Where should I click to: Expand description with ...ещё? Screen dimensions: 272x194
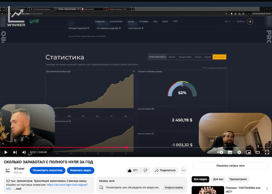click(x=18, y=189)
